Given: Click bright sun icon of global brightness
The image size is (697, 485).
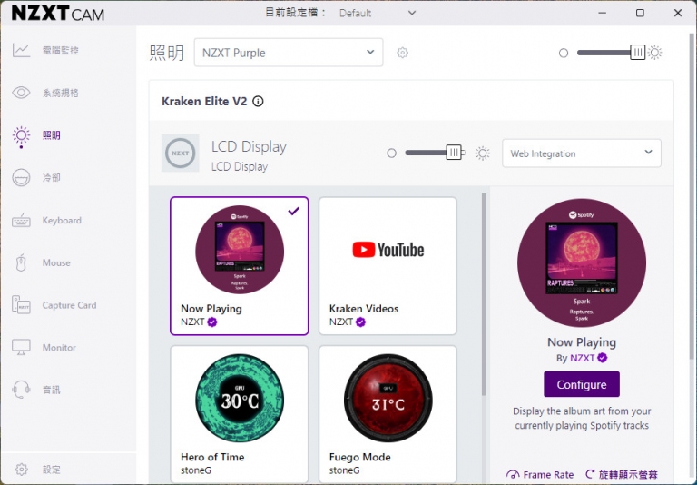Looking at the screenshot, I should pos(654,53).
